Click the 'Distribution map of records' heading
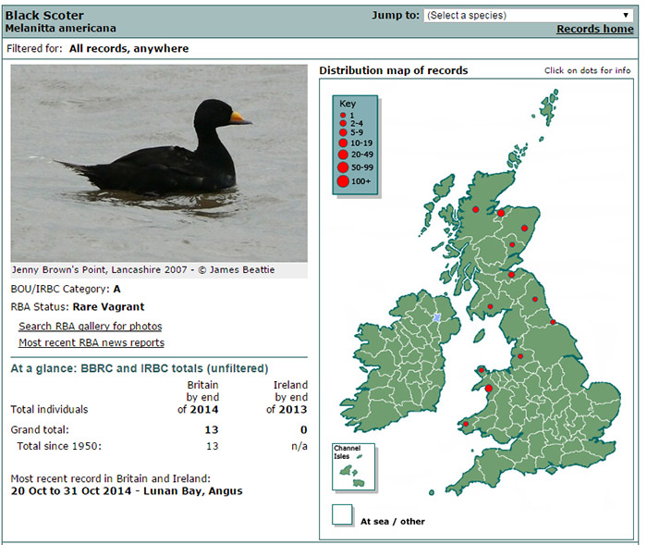The width and height of the screenshot is (647, 545). 394,70
